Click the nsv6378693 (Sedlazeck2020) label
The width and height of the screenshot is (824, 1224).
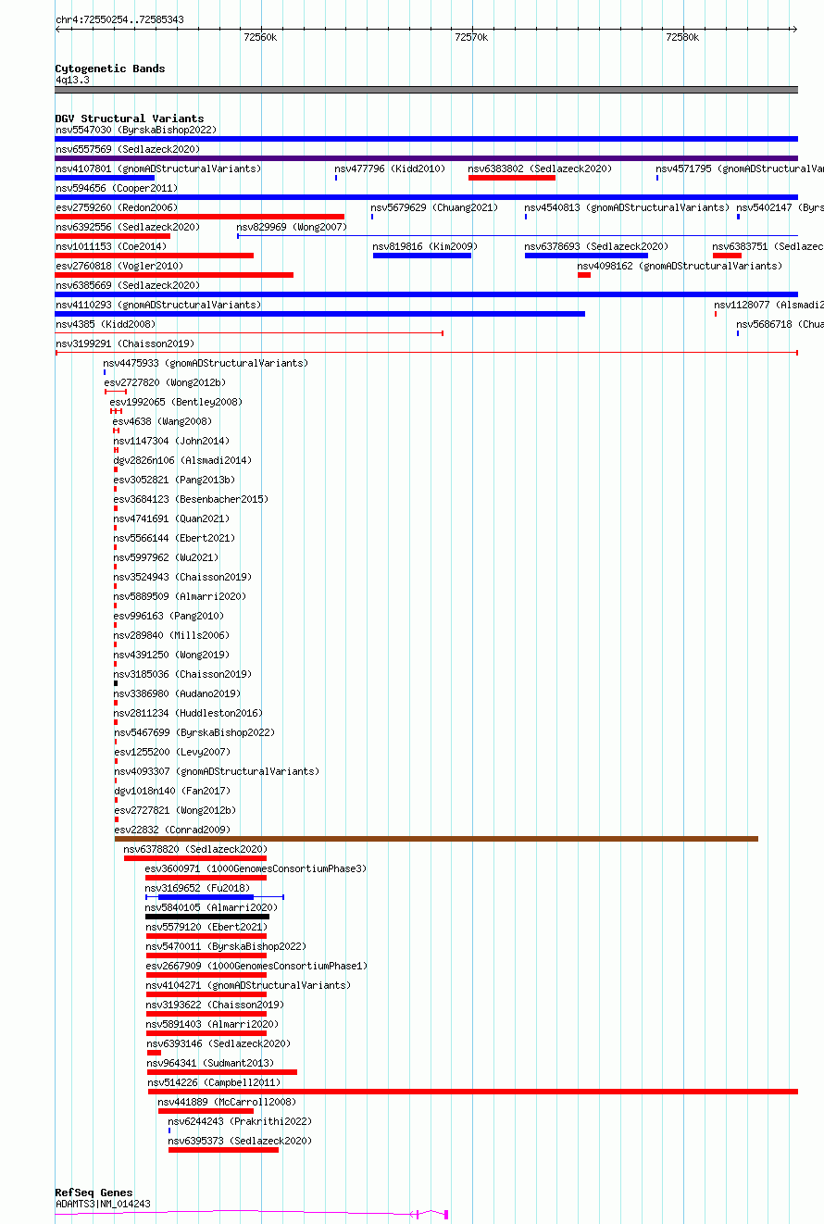[x=596, y=247]
